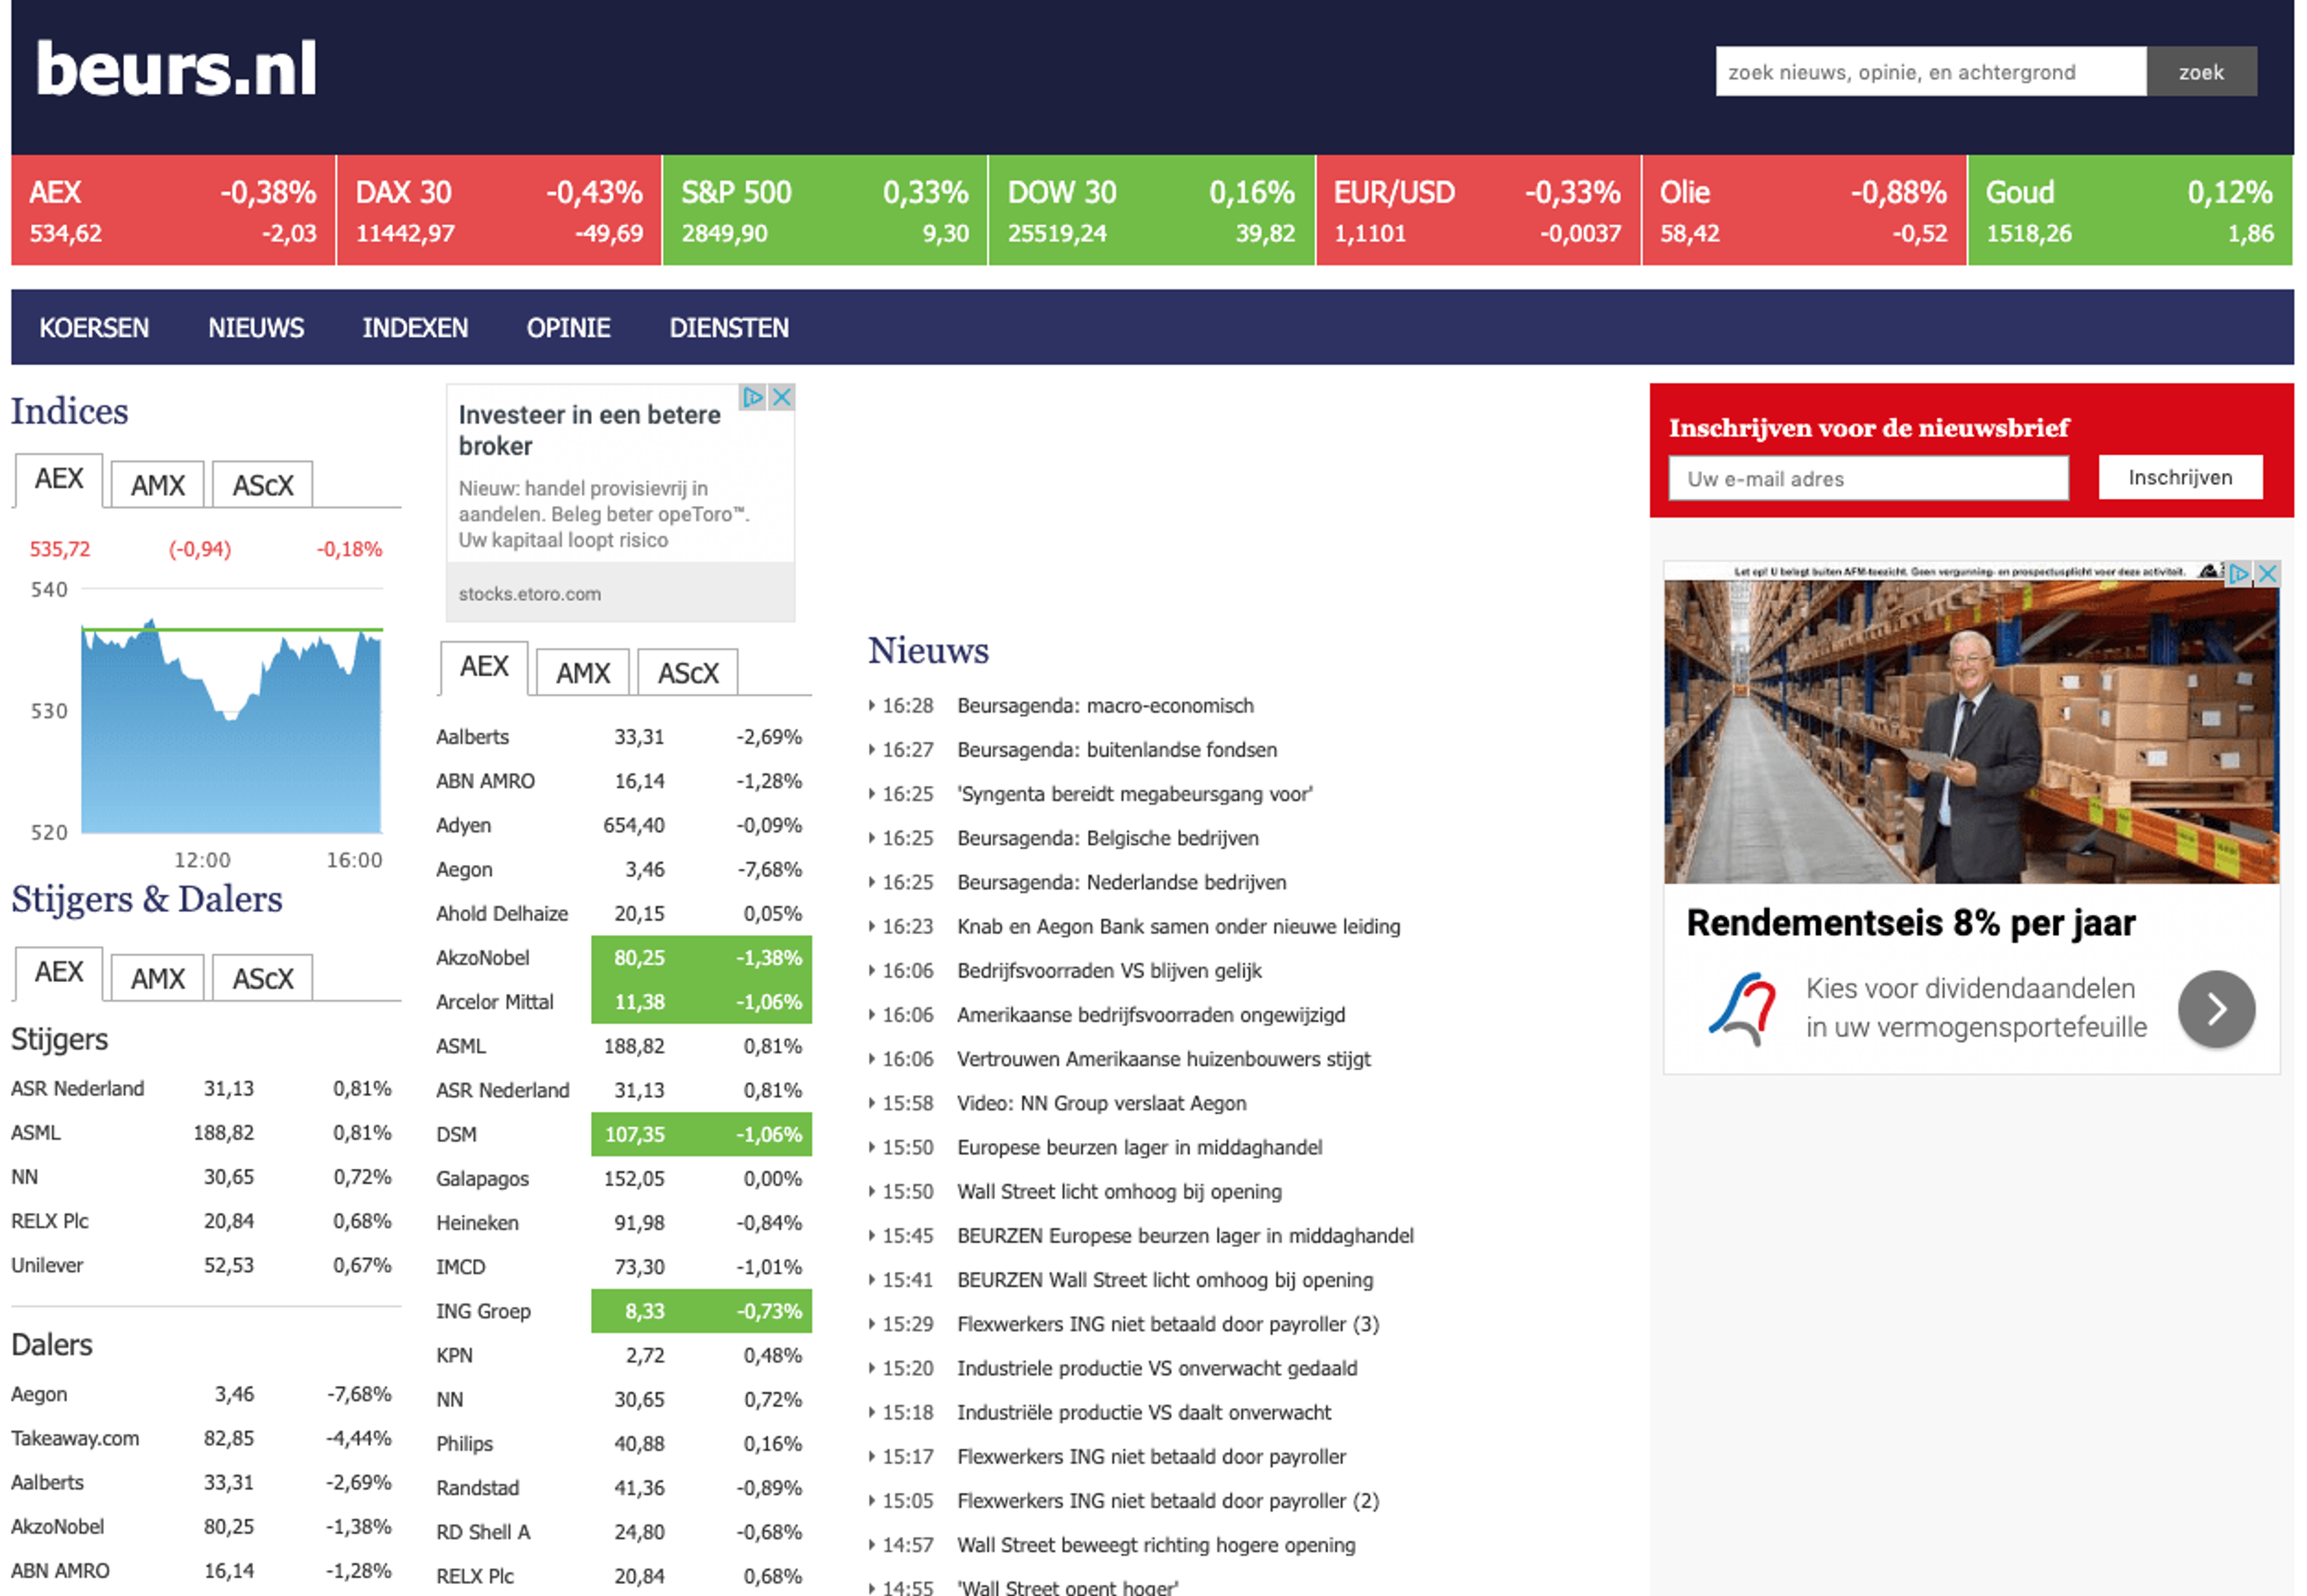
Task: Click the arrow before the 16:28 Beursagenda news item
Action: pyautogui.click(x=872, y=706)
